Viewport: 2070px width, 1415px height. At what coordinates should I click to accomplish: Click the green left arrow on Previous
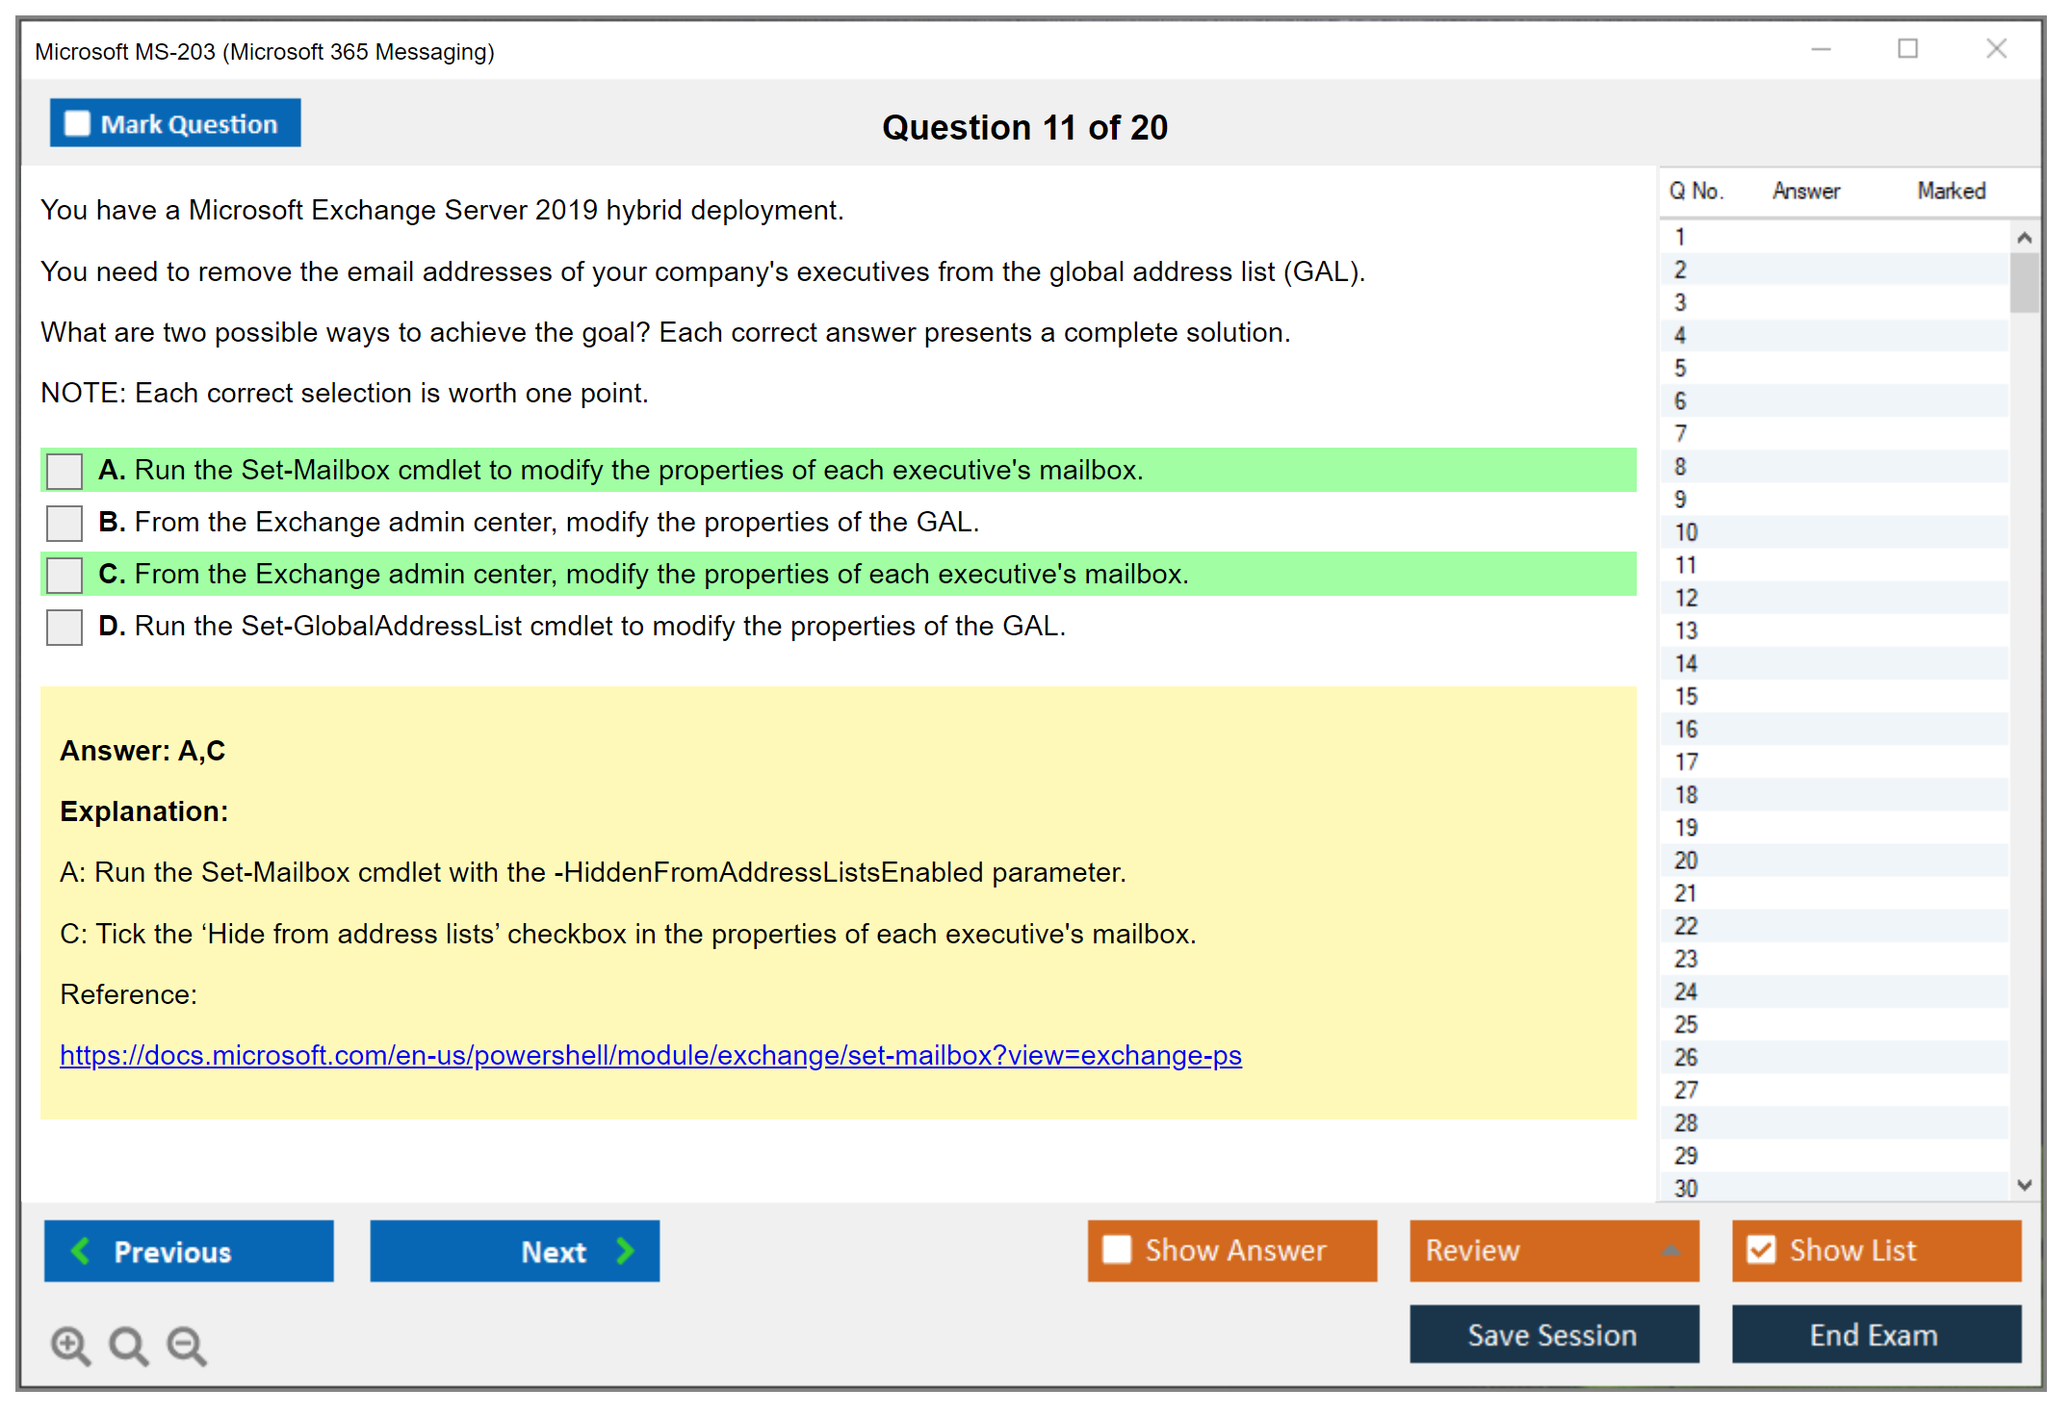coord(81,1250)
